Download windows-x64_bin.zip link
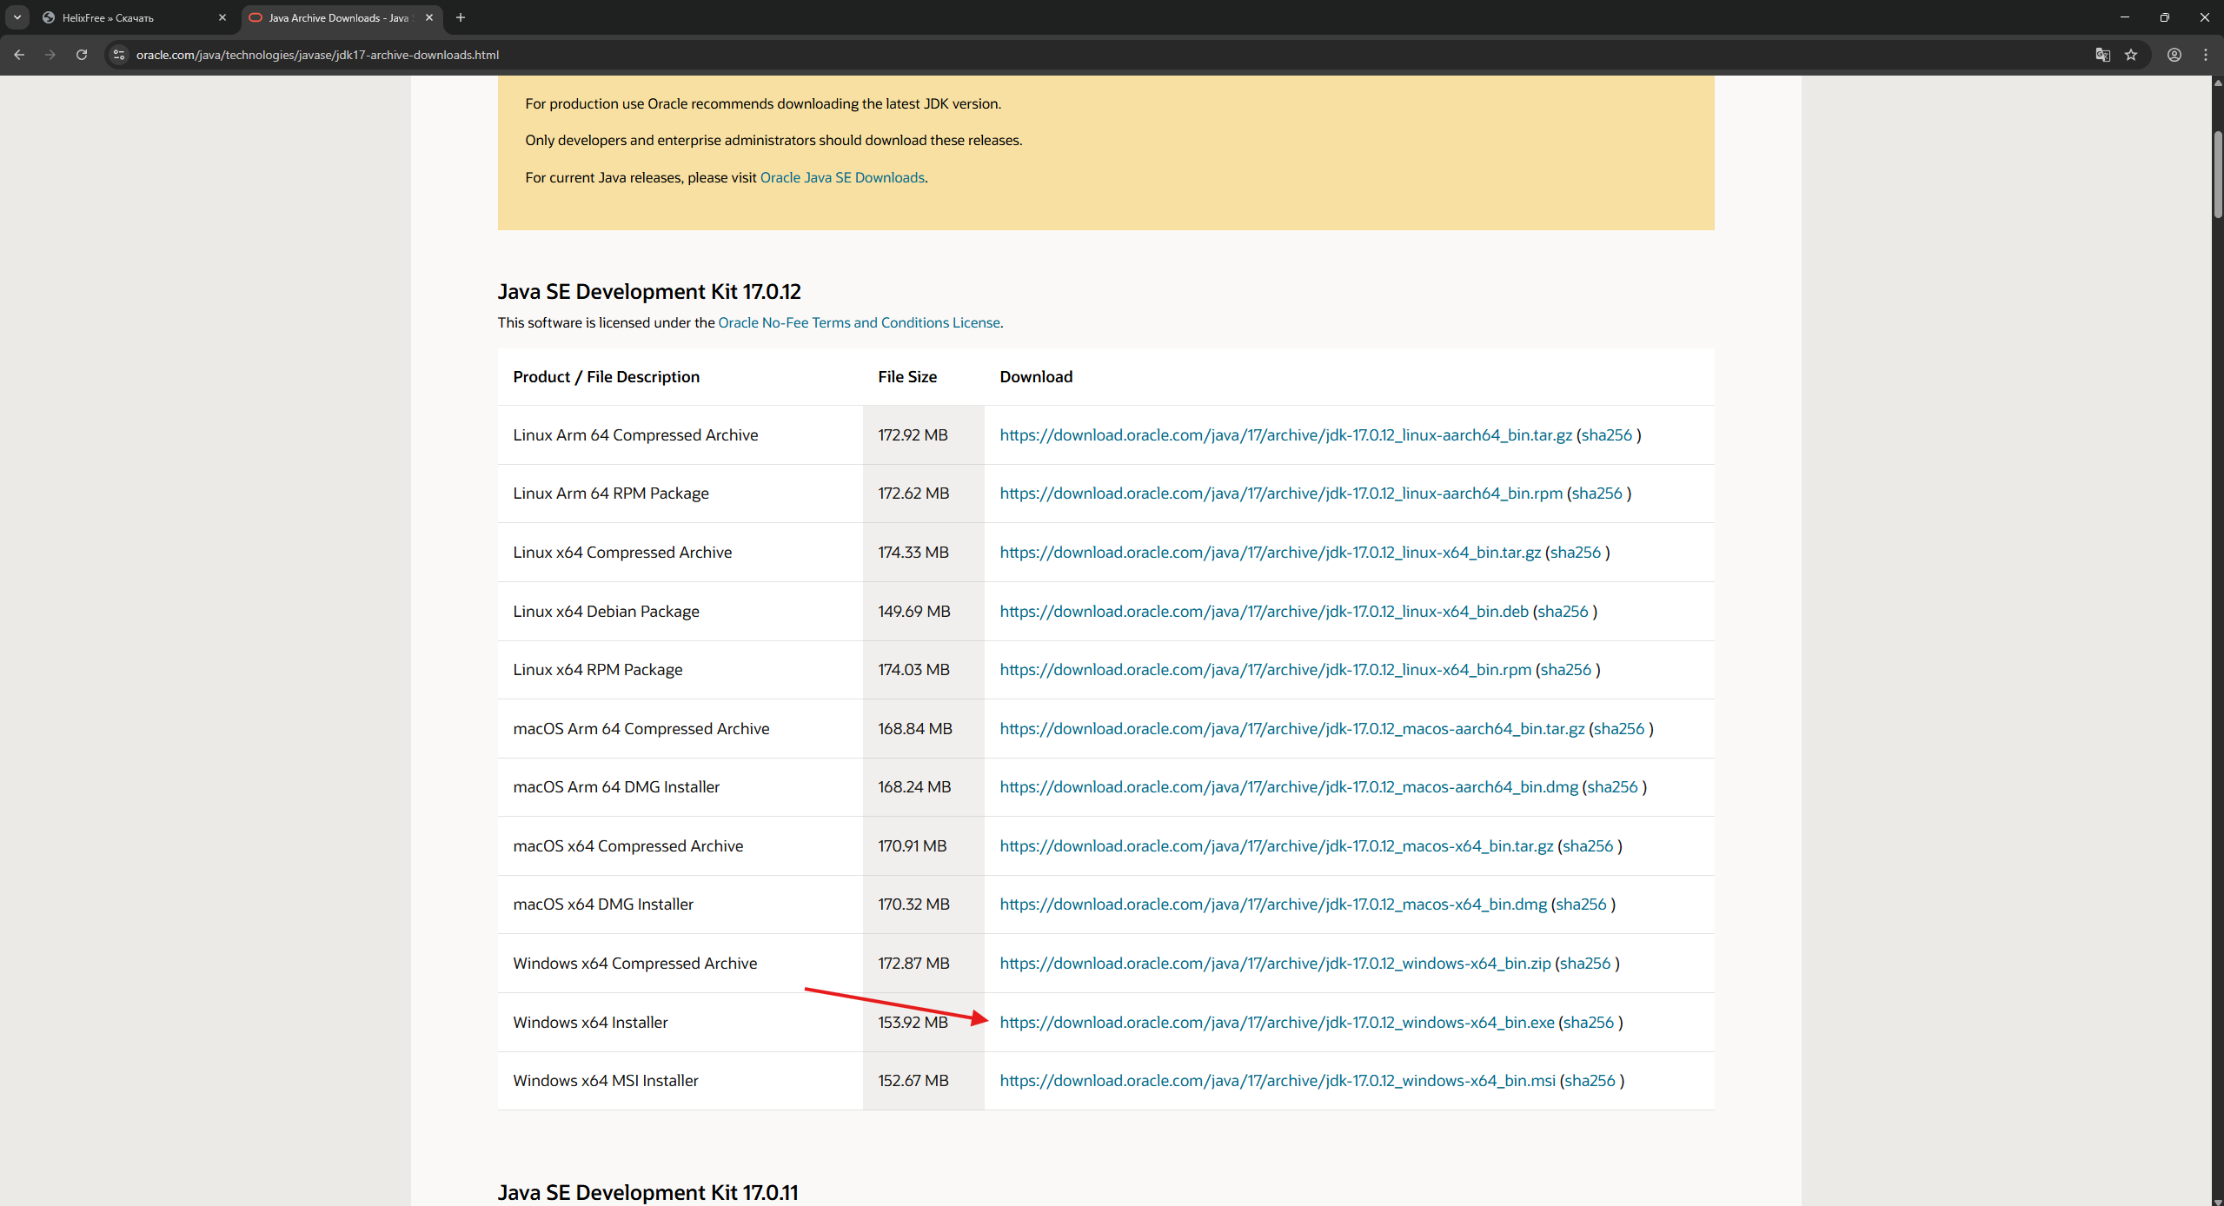The height and width of the screenshot is (1206, 2224). click(1275, 964)
